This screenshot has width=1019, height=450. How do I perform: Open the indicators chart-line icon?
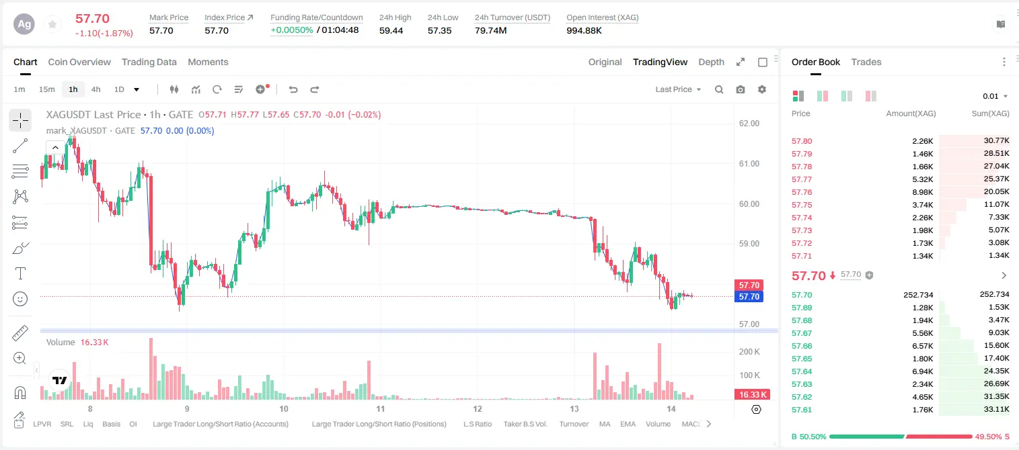click(x=196, y=89)
